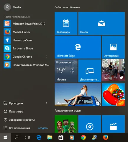Viewport: 128px width, 142px height.
Task: Open the Candy Crush game tile
Action: point(113,95)
